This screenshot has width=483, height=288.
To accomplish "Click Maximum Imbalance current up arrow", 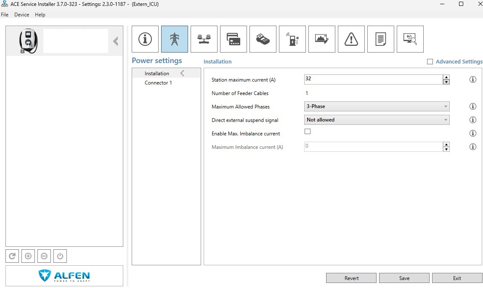I will (x=446, y=144).
